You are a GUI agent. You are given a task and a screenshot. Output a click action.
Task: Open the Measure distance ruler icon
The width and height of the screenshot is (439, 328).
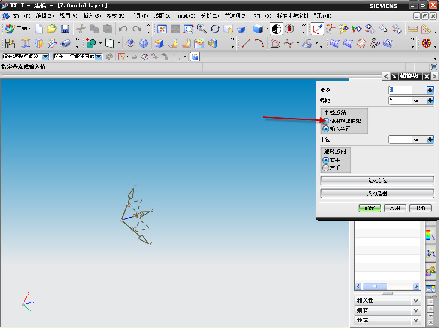pyautogui.click(x=412, y=29)
